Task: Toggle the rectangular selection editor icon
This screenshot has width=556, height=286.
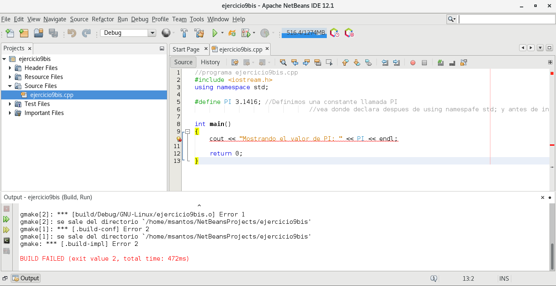Action: click(329, 63)
